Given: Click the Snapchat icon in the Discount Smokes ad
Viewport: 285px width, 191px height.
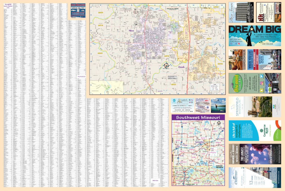Looking at the screenshot, I should 262,90.
